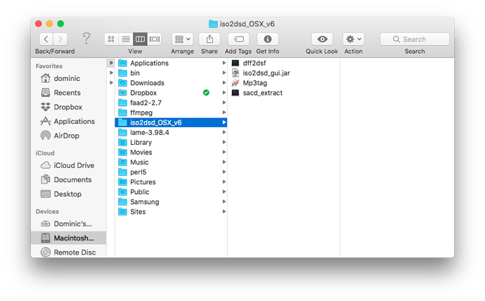Select the Sites folder
The width and height of the screenshot is (485, 301).
pyautogui.click(x=171, y=212)
